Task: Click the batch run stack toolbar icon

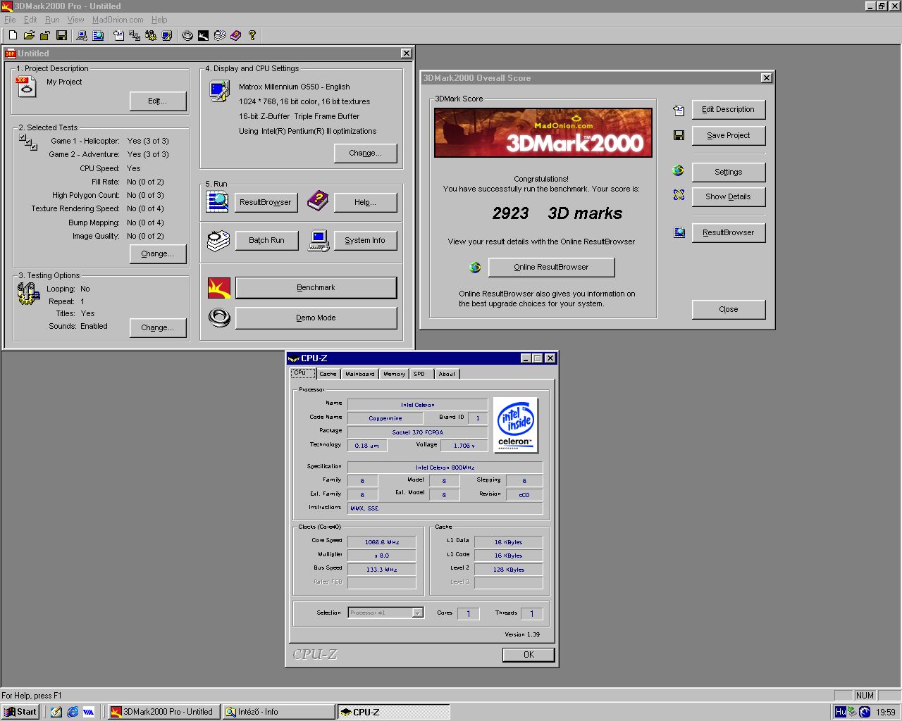Action: click(x=220, y=35)
